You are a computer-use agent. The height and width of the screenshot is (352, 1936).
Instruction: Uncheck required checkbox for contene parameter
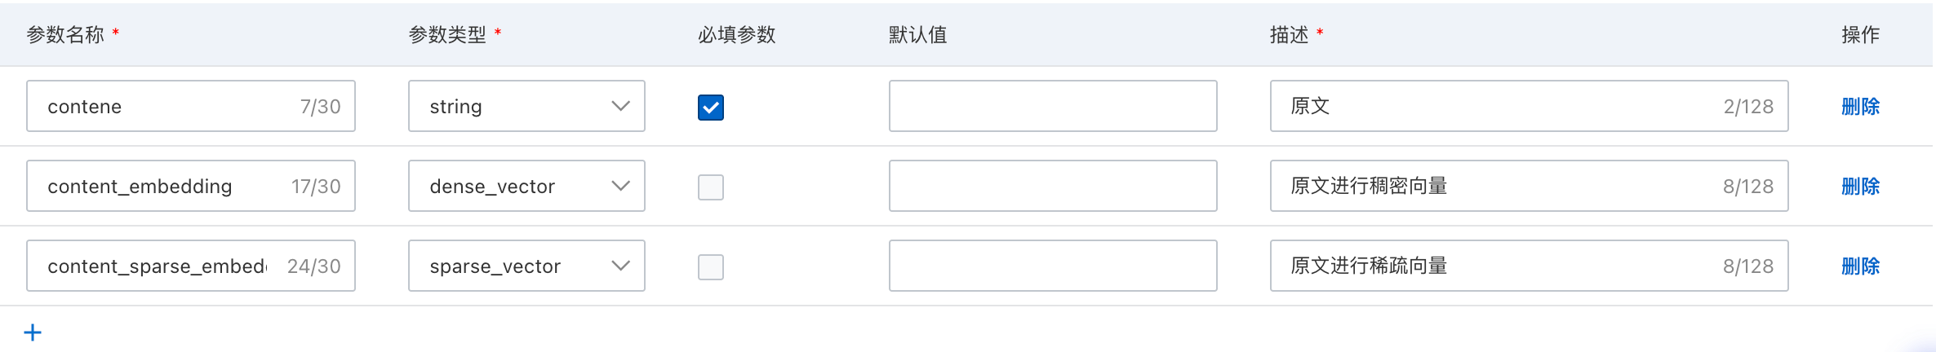coord(710,107)
